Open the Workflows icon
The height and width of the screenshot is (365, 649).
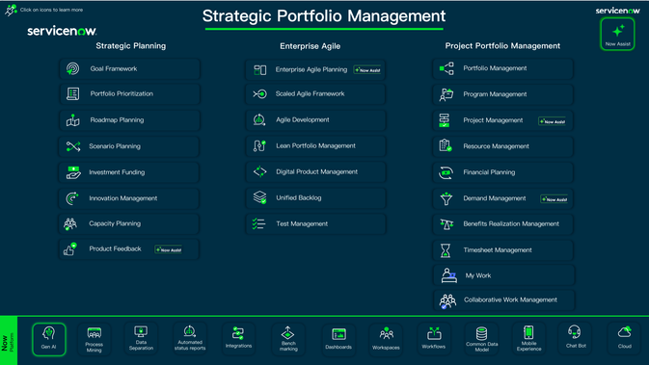point(434,339)
